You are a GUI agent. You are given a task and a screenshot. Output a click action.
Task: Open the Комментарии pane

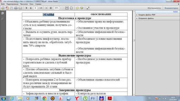point(171,8)
